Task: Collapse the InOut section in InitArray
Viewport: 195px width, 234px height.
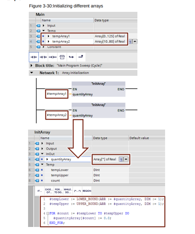Action: (x=42, y=154)
